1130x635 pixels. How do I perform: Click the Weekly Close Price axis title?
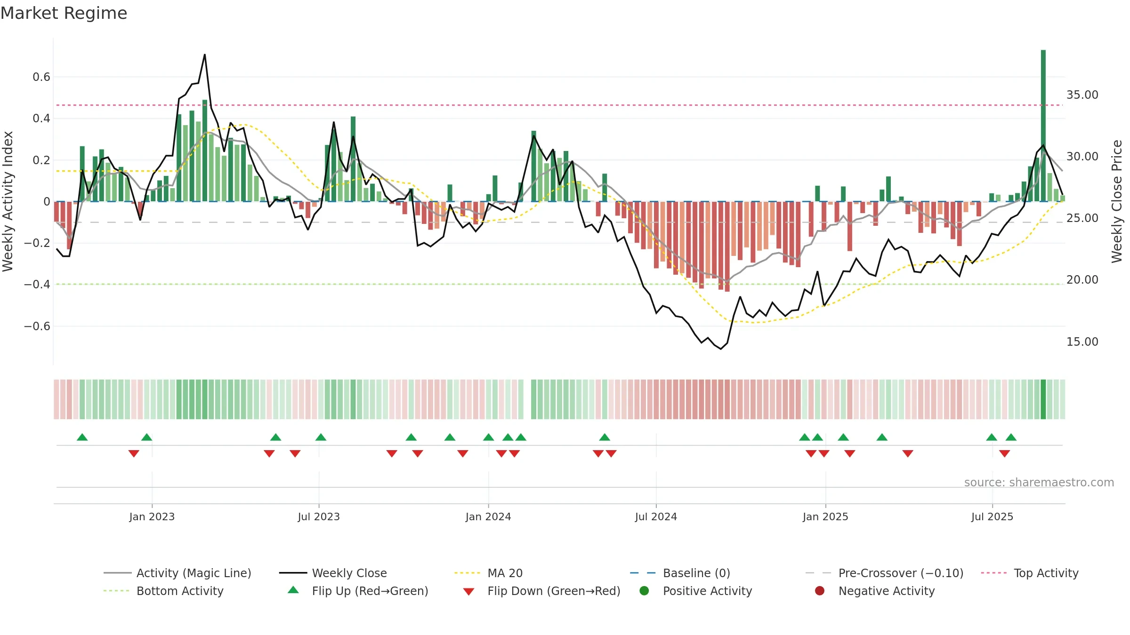click(x=1117, y=201)
